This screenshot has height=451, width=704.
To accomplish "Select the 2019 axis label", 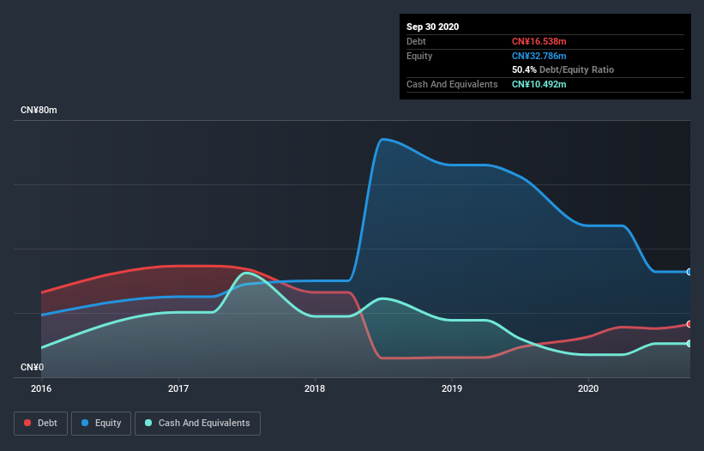I will (x=452, y=388).
